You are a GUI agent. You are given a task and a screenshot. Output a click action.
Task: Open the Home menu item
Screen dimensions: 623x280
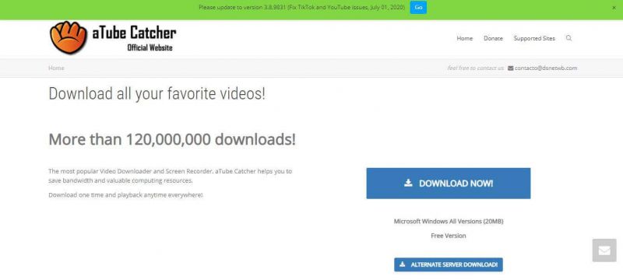coord(464,38)
